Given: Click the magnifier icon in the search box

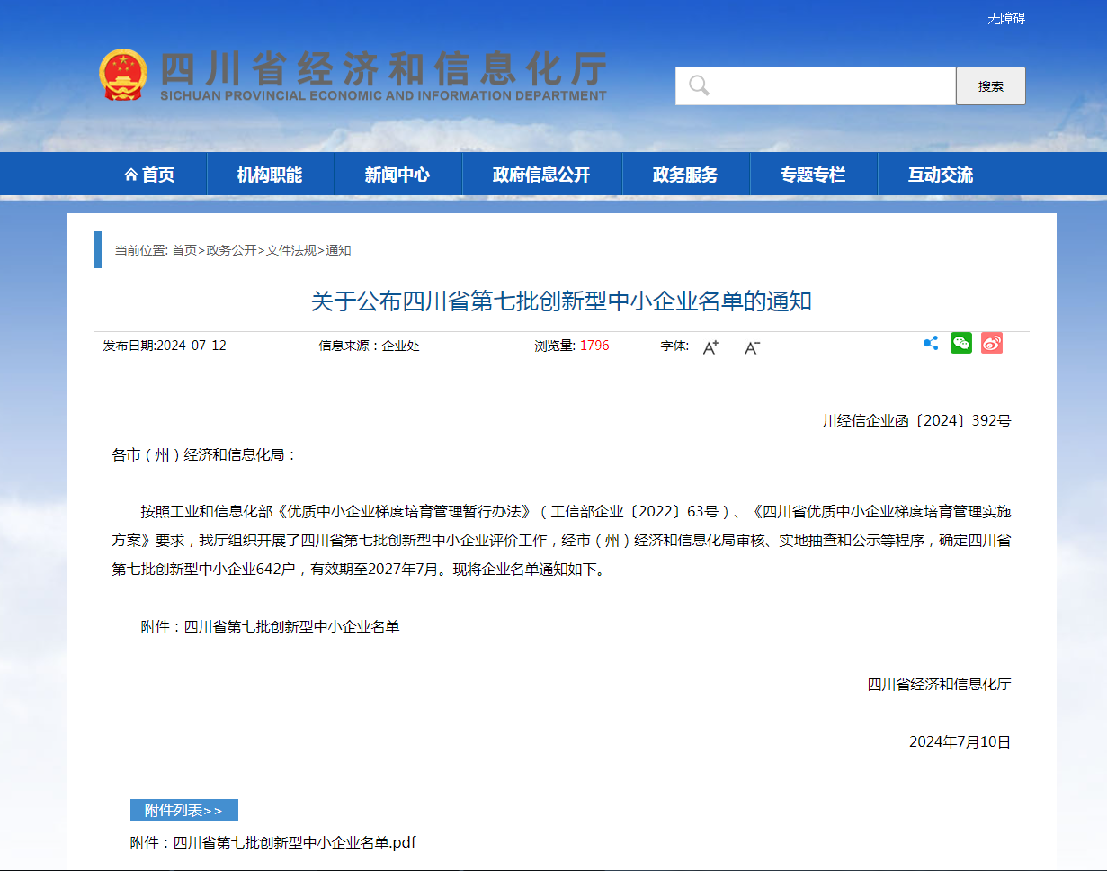Looking at the screenshot, I should [698, 85].
